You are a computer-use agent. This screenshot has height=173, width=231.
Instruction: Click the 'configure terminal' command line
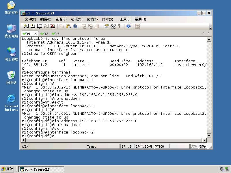(x=46, y=72)
